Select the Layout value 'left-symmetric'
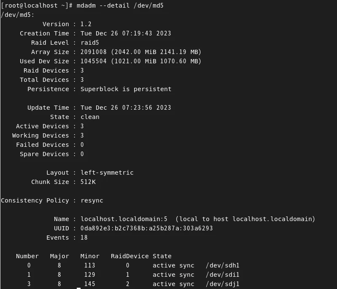 click(107, 173)
